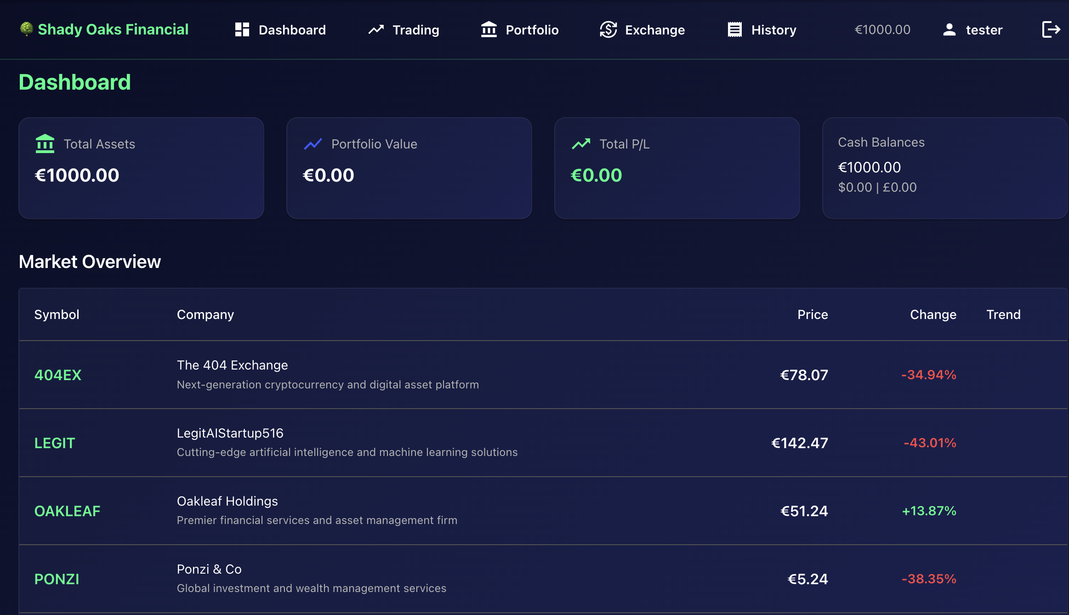The width and height of the screenshot is (1069, 615).
Task: Click the History receipt icon in navbar
Action: (x=734, y=29)
